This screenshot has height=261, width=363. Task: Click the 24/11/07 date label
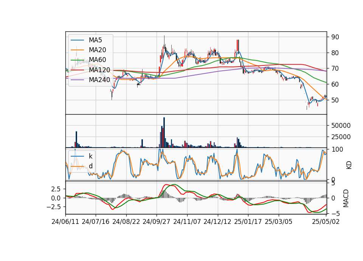coord(187,222)
